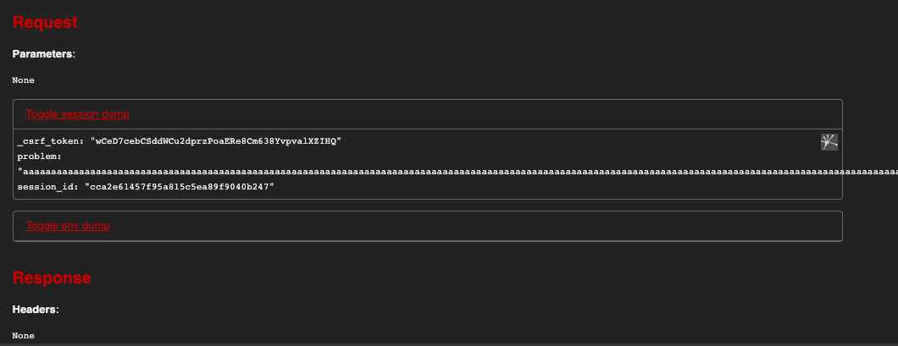Toggle the env dump section

click(68, 225)
